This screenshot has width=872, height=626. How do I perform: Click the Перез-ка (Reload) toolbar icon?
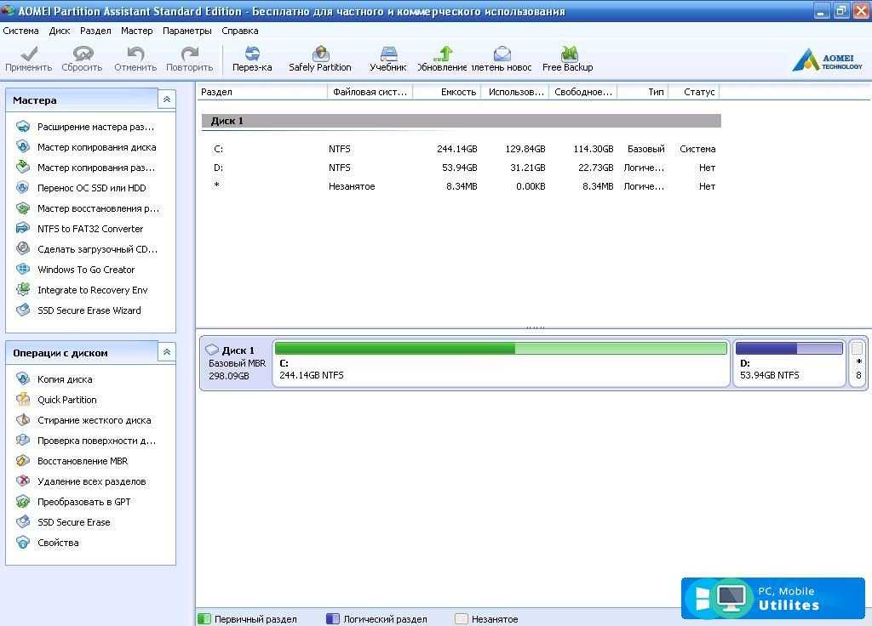click(252, 54)
